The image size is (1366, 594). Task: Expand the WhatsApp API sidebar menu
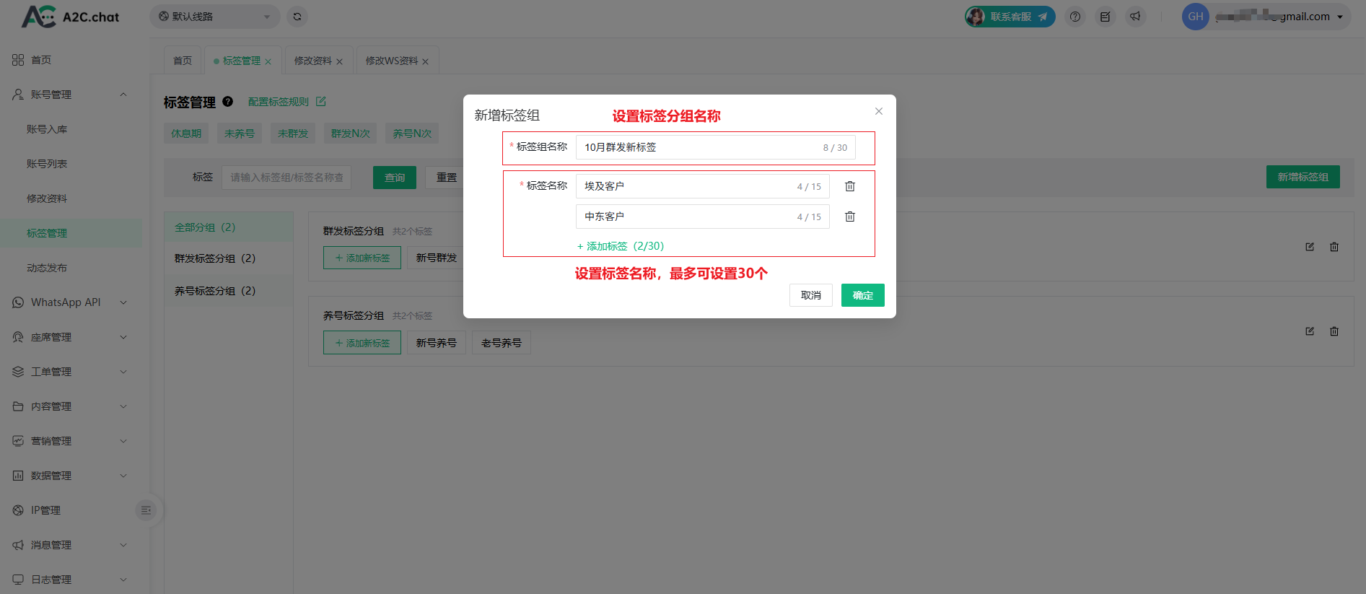click(70, 302)
